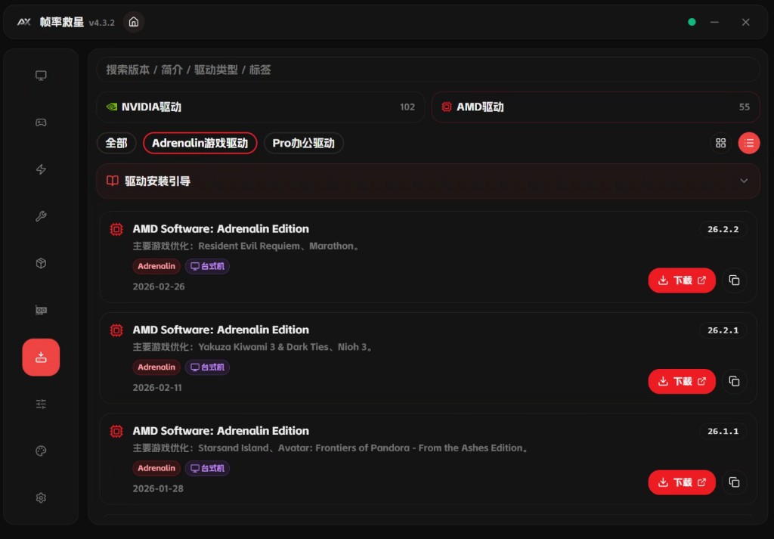Click chip icon of 26.2.1 entry
This screenshot has width=774, height=539.
[116, 330]
